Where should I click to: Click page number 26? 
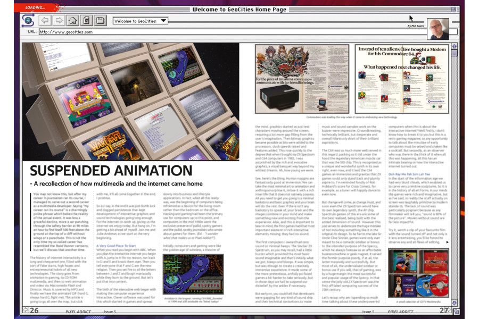[x=34, y=310]
